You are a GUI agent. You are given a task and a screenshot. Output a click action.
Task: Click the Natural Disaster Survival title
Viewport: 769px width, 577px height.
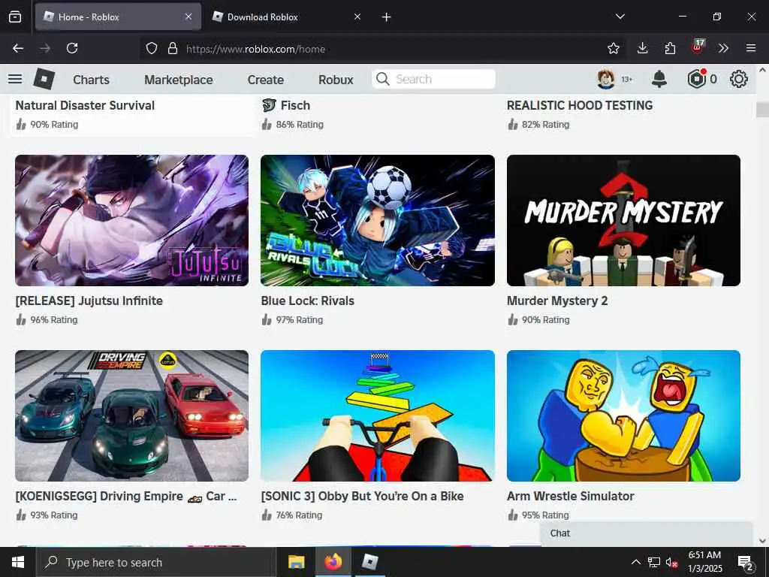click(x=85, y=105)
